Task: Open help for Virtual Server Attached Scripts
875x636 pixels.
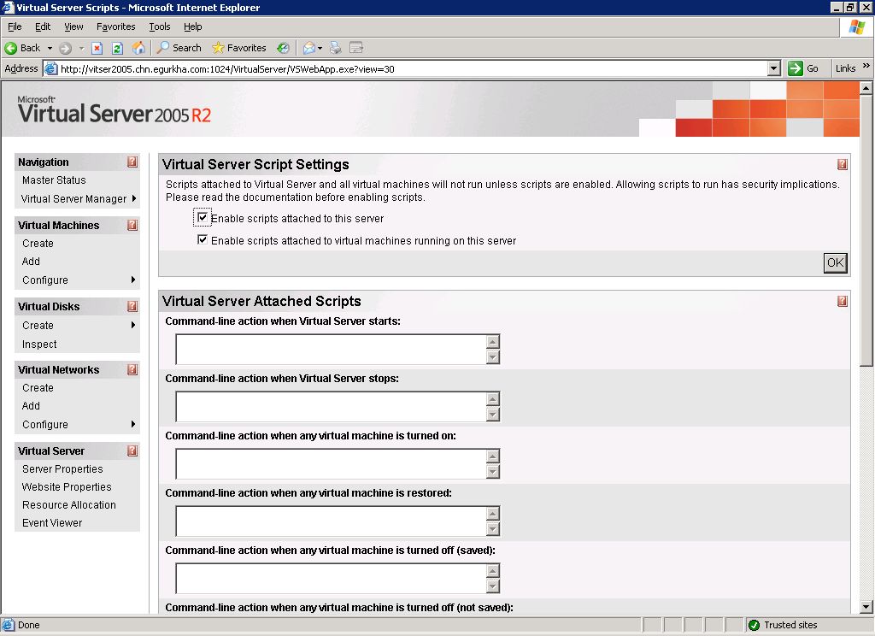Action: point(842,301)
